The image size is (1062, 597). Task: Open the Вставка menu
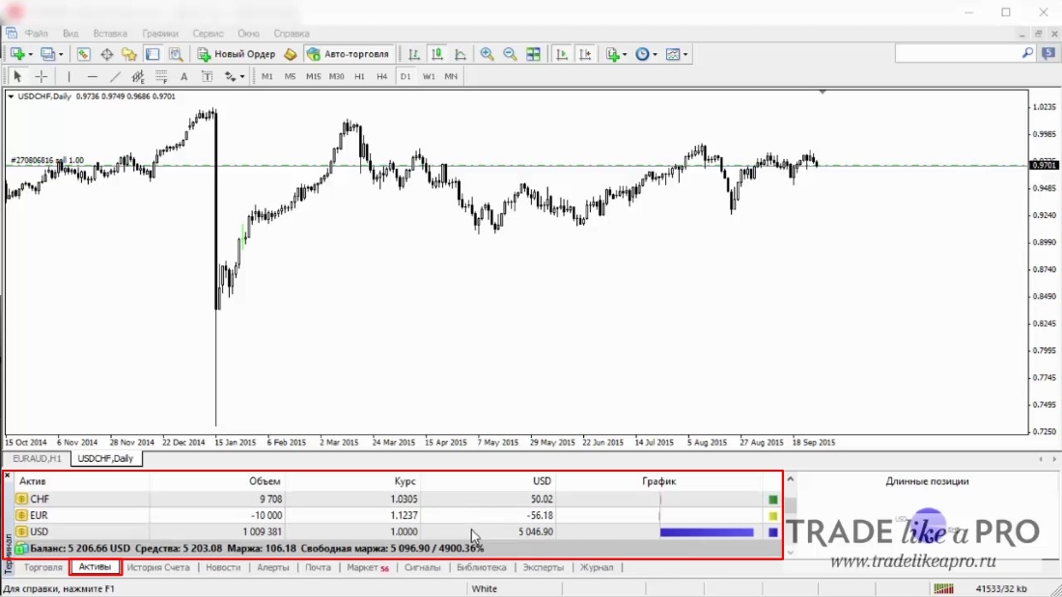(x=110, y=33)
